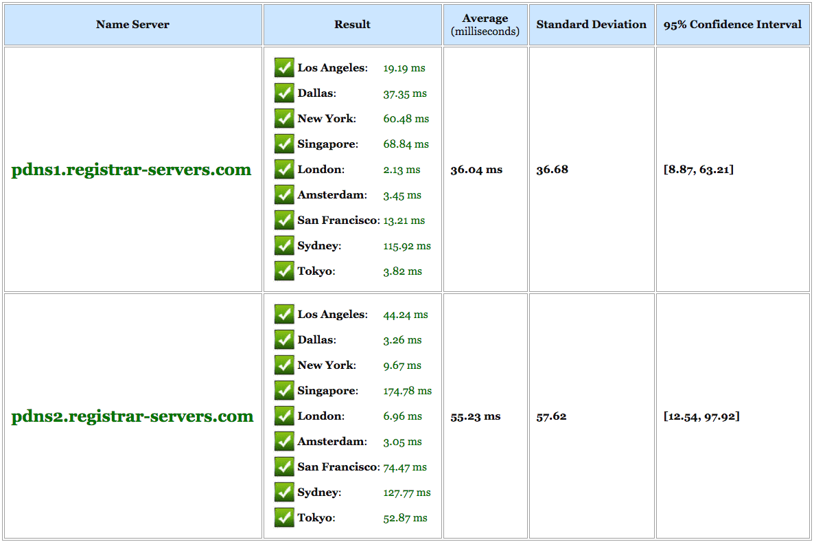Click the green checkmark for pdns2 Sydney
The image size is (814, 542).
pyautogui.click(x=284, y=493)
